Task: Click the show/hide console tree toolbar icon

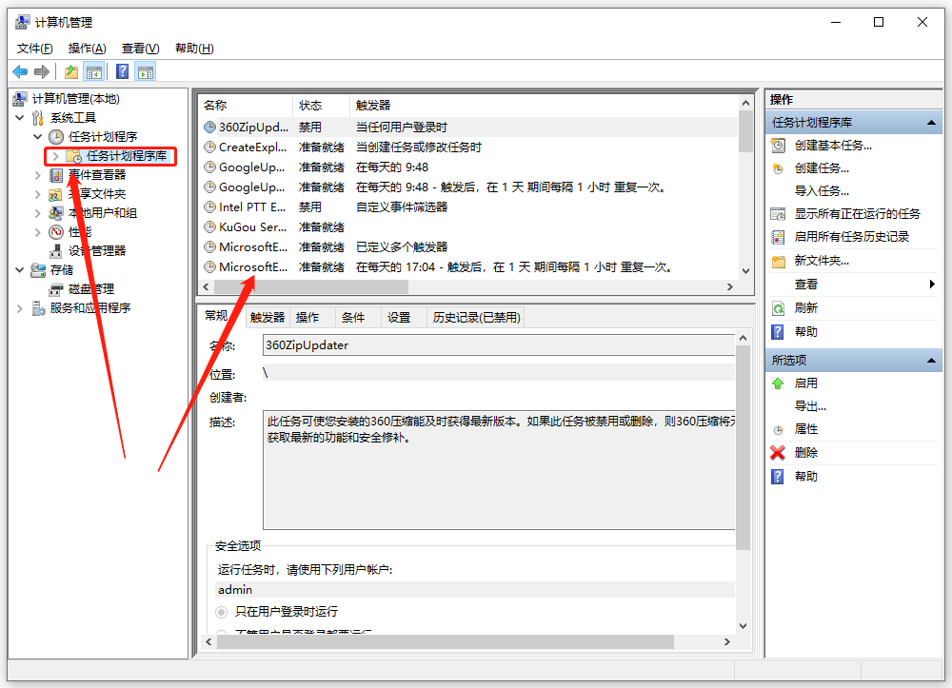Action: (94, 71)
